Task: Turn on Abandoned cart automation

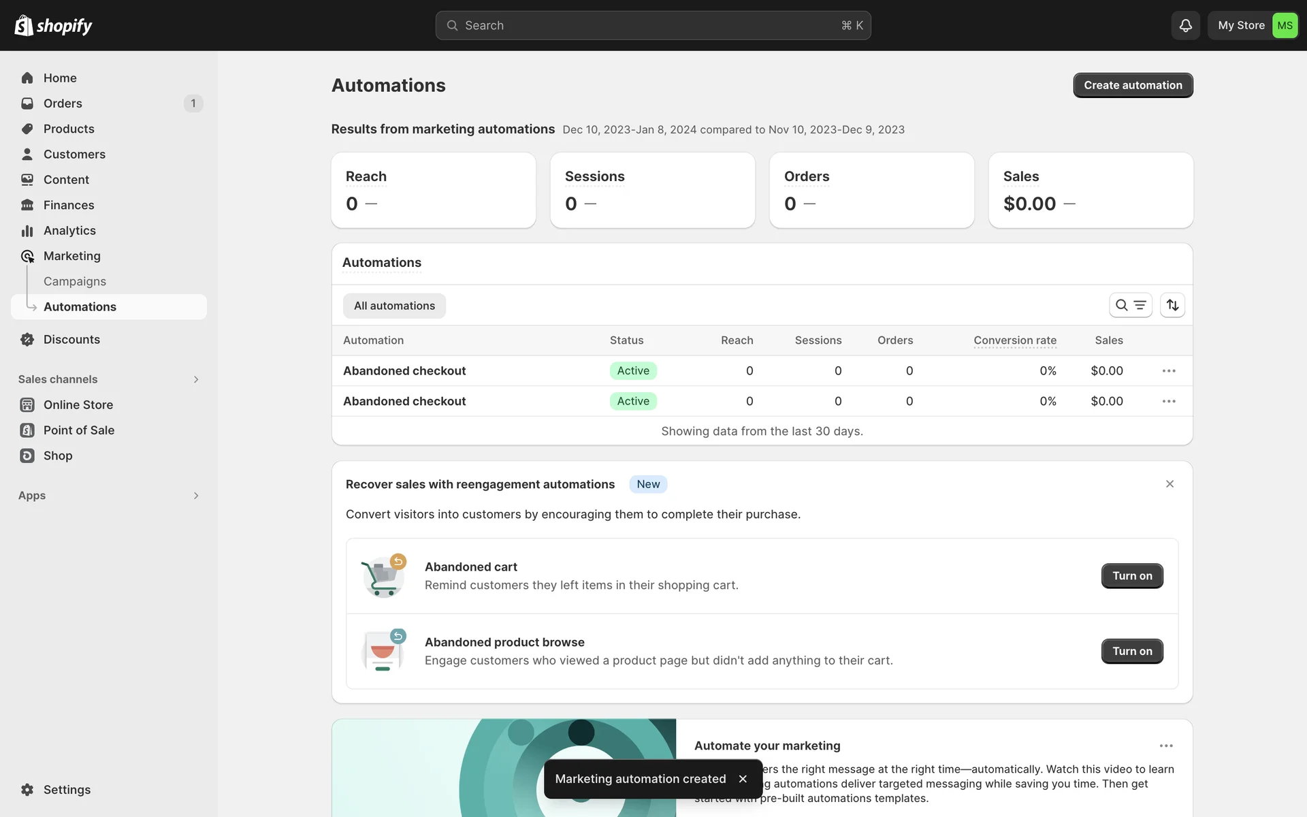Action: [1131, 576]
